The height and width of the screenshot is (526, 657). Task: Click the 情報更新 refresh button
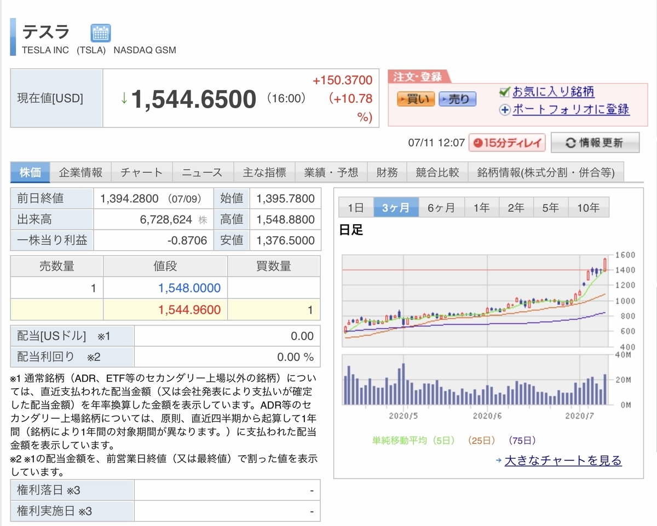point(595,143)
